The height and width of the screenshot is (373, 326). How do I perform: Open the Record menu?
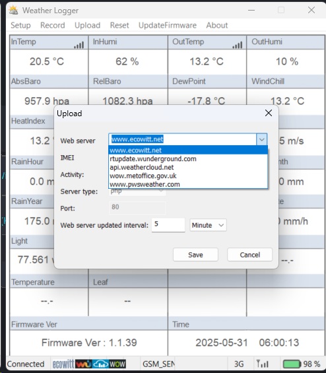click(53, 25)
